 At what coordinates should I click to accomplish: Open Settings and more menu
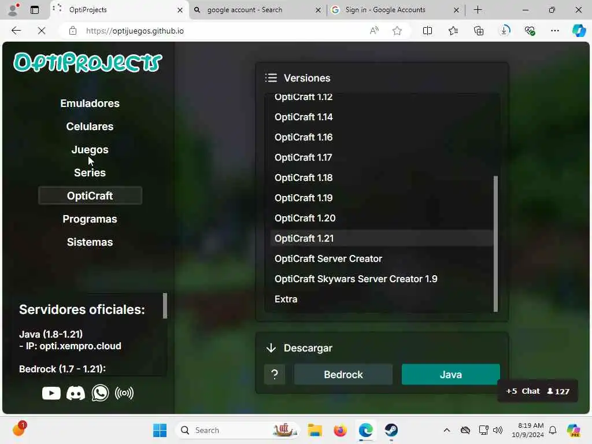pyautogui.click(x=554, y=31)
